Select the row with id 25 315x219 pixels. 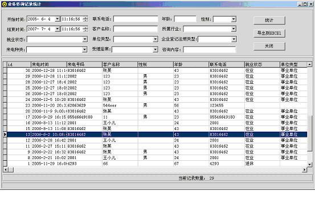pyautogui.click(x=157, y=88)
